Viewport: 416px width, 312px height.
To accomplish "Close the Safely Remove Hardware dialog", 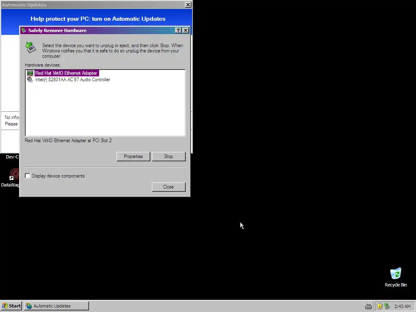I will click(169, 187).
